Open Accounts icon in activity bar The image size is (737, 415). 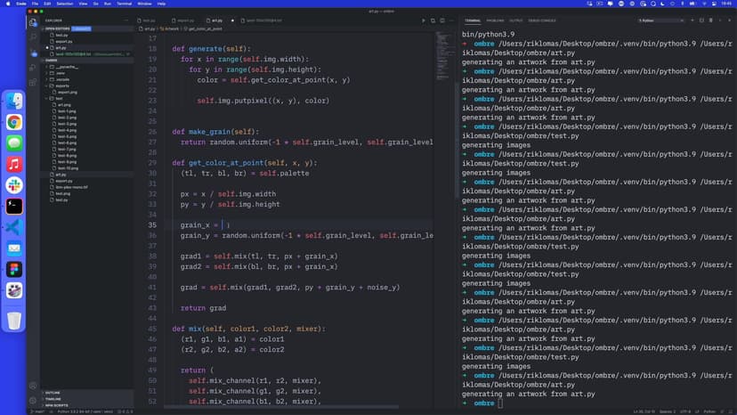(x=34, y=386)
